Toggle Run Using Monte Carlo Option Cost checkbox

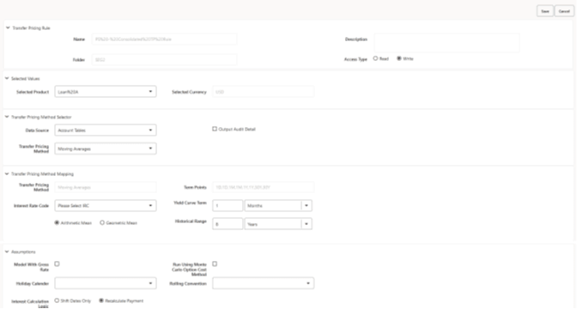tap(215, 264)
